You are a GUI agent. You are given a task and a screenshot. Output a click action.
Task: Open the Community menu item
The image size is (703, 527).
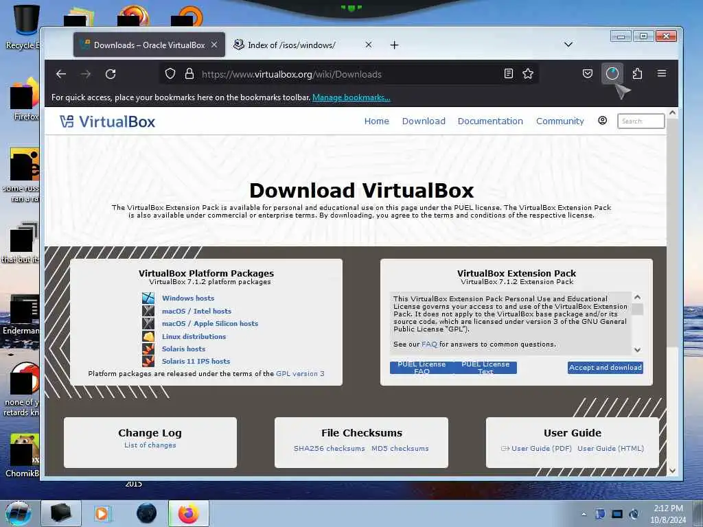pos(560,121)
